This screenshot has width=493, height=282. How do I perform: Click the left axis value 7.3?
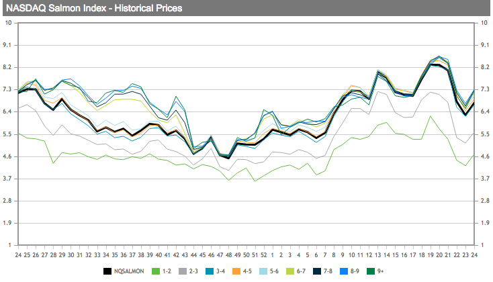(x=7, y=89)
